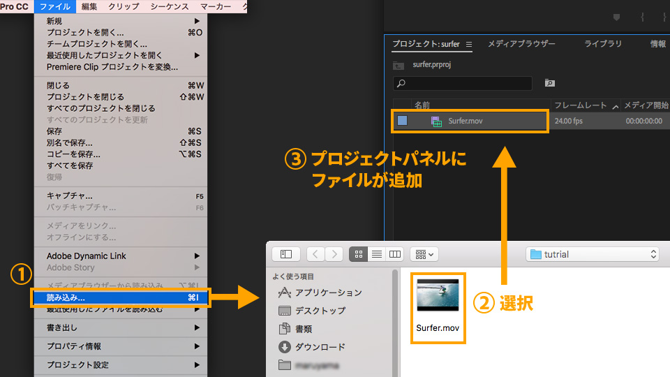670x377 pixels.
Task: Expand the 書き出し submenu
Action: [x=121, y=328]
